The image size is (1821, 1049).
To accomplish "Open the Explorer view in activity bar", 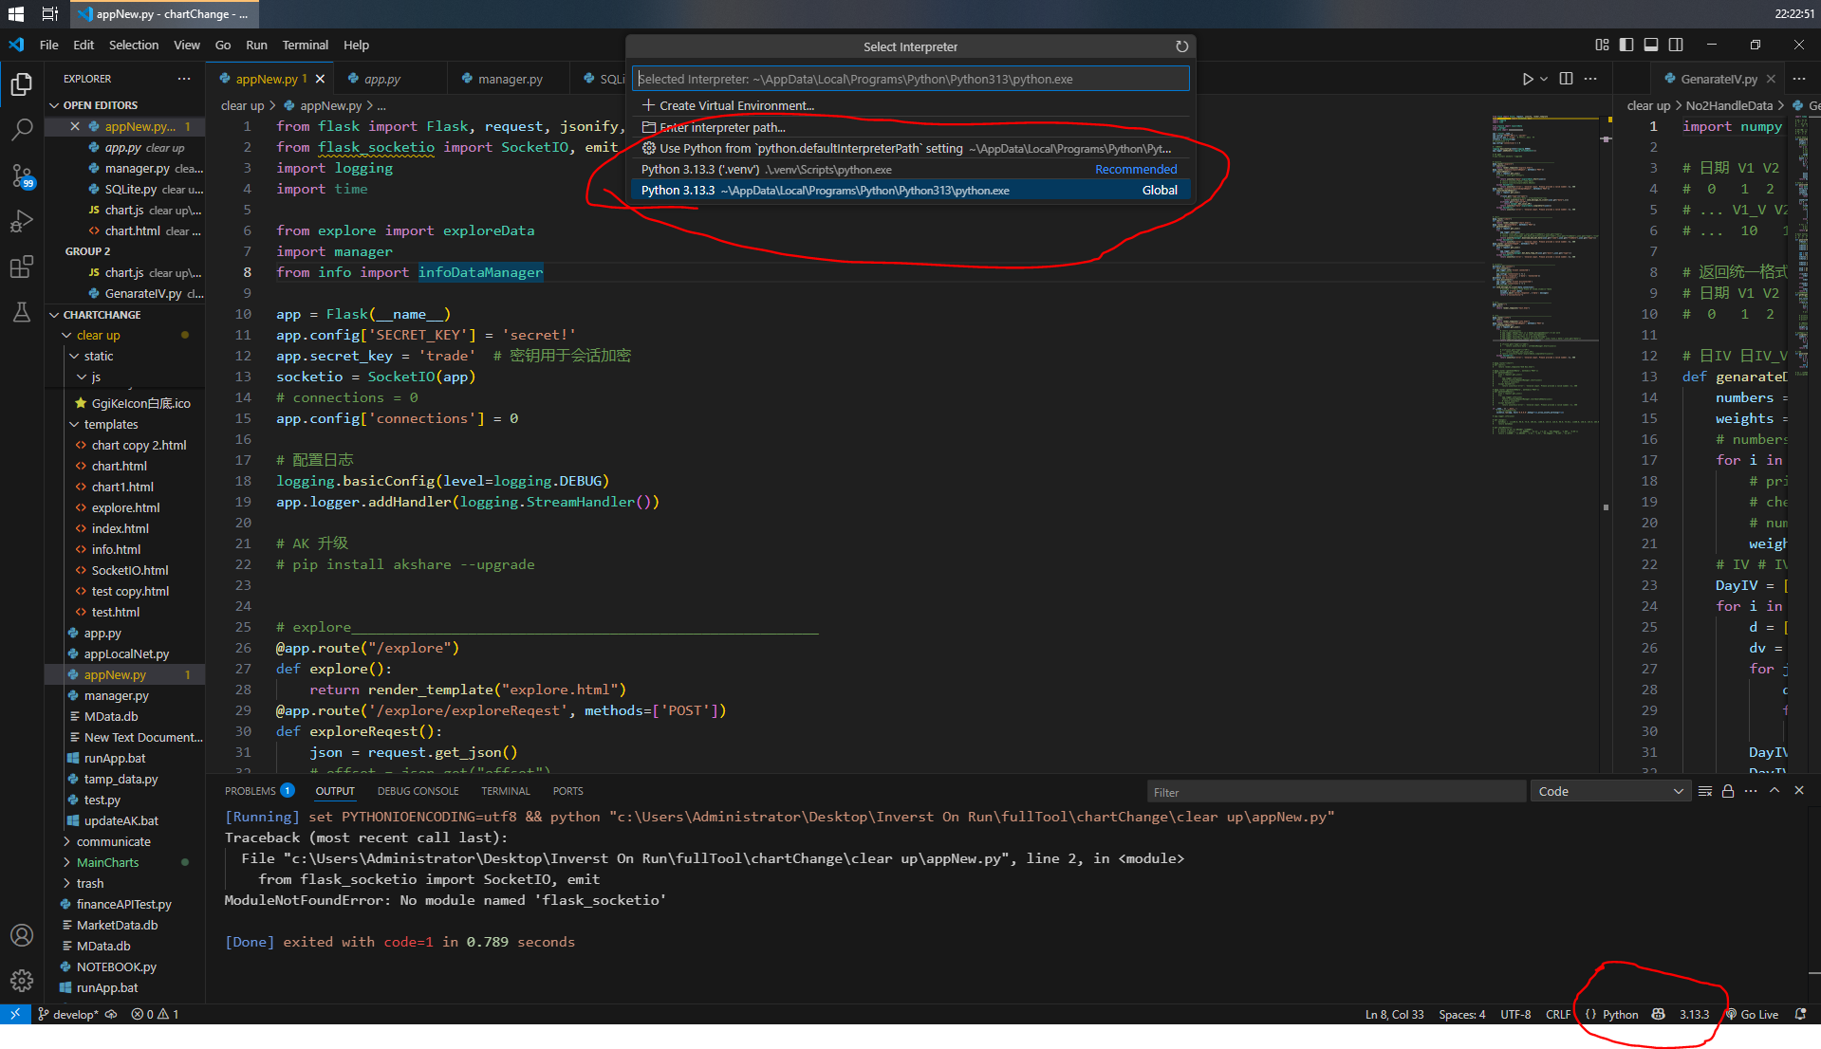I will [x=21, y=84].
